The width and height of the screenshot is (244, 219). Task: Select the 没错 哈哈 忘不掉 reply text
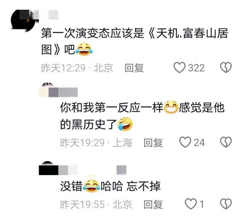[x=110, y=186]
